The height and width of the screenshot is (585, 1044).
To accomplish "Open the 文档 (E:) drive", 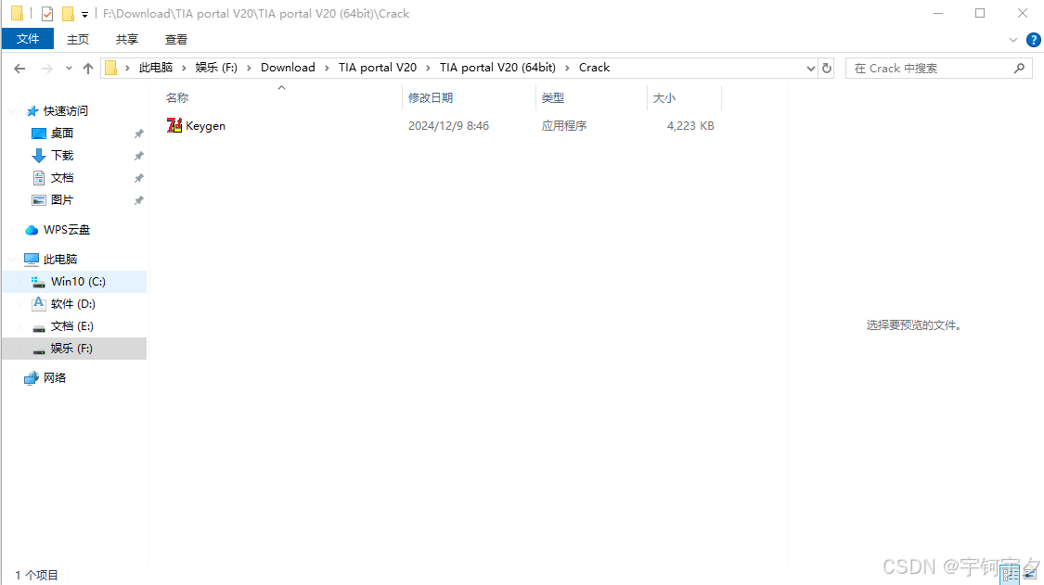I will point(71,326).
